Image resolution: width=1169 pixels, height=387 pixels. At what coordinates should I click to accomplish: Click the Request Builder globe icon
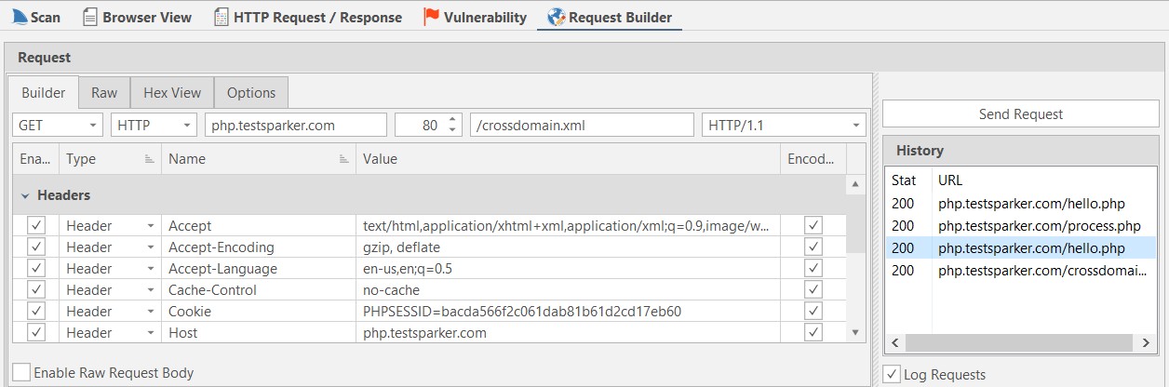click(x=556, y=17)
